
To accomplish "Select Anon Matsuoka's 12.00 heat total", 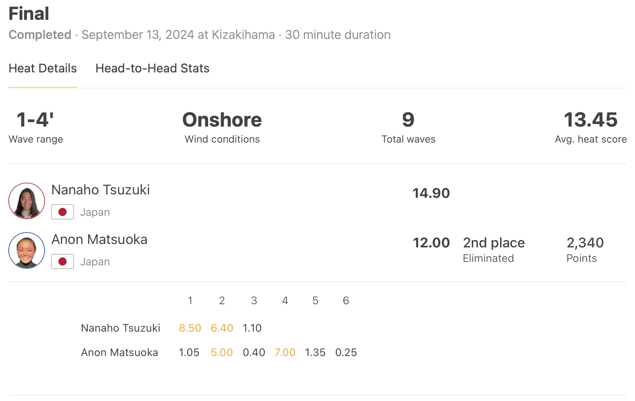I will click(431, 243).
